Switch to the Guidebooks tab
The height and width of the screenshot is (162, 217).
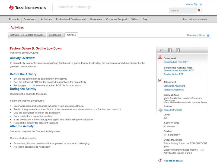(x=55, y=35)
